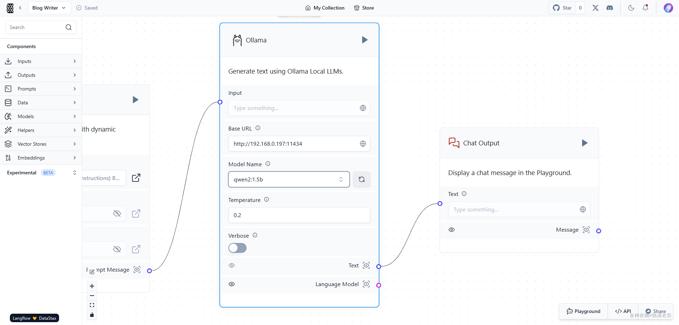This screenshot has height=325, width=679.
Task: Click the GitHub Star button
Action: pyautogui.click(x=562, y=8)
